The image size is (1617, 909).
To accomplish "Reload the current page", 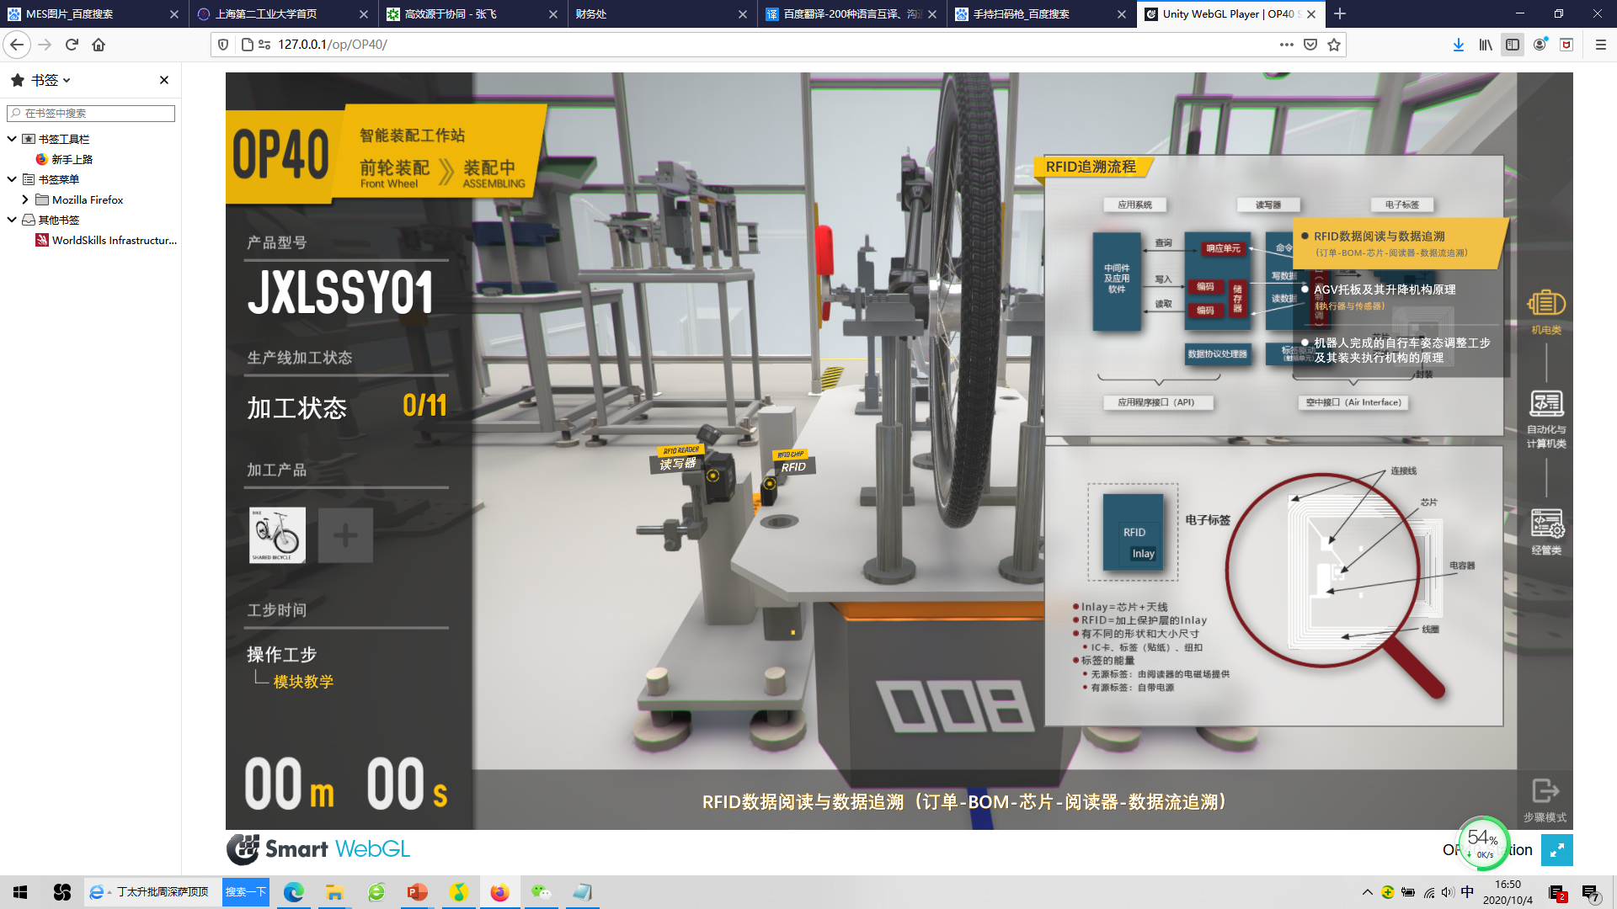I will click(72, 45).
